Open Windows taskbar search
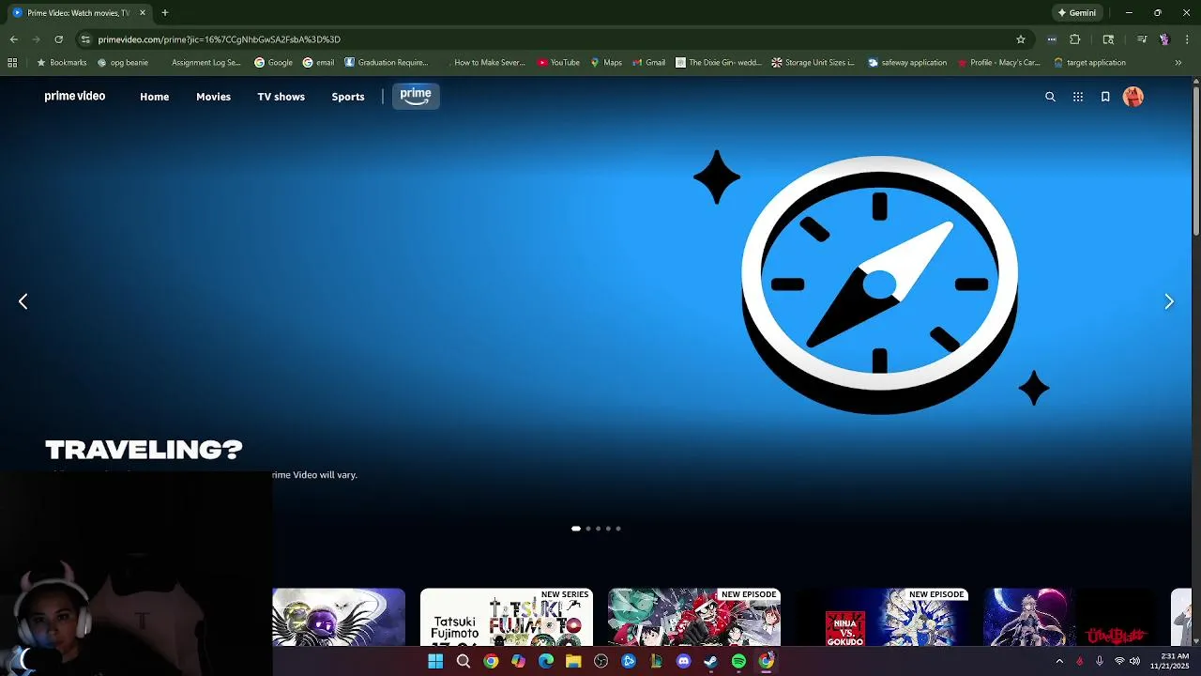This screenshot has width=1201, height=676. click(x=463, y=661)
